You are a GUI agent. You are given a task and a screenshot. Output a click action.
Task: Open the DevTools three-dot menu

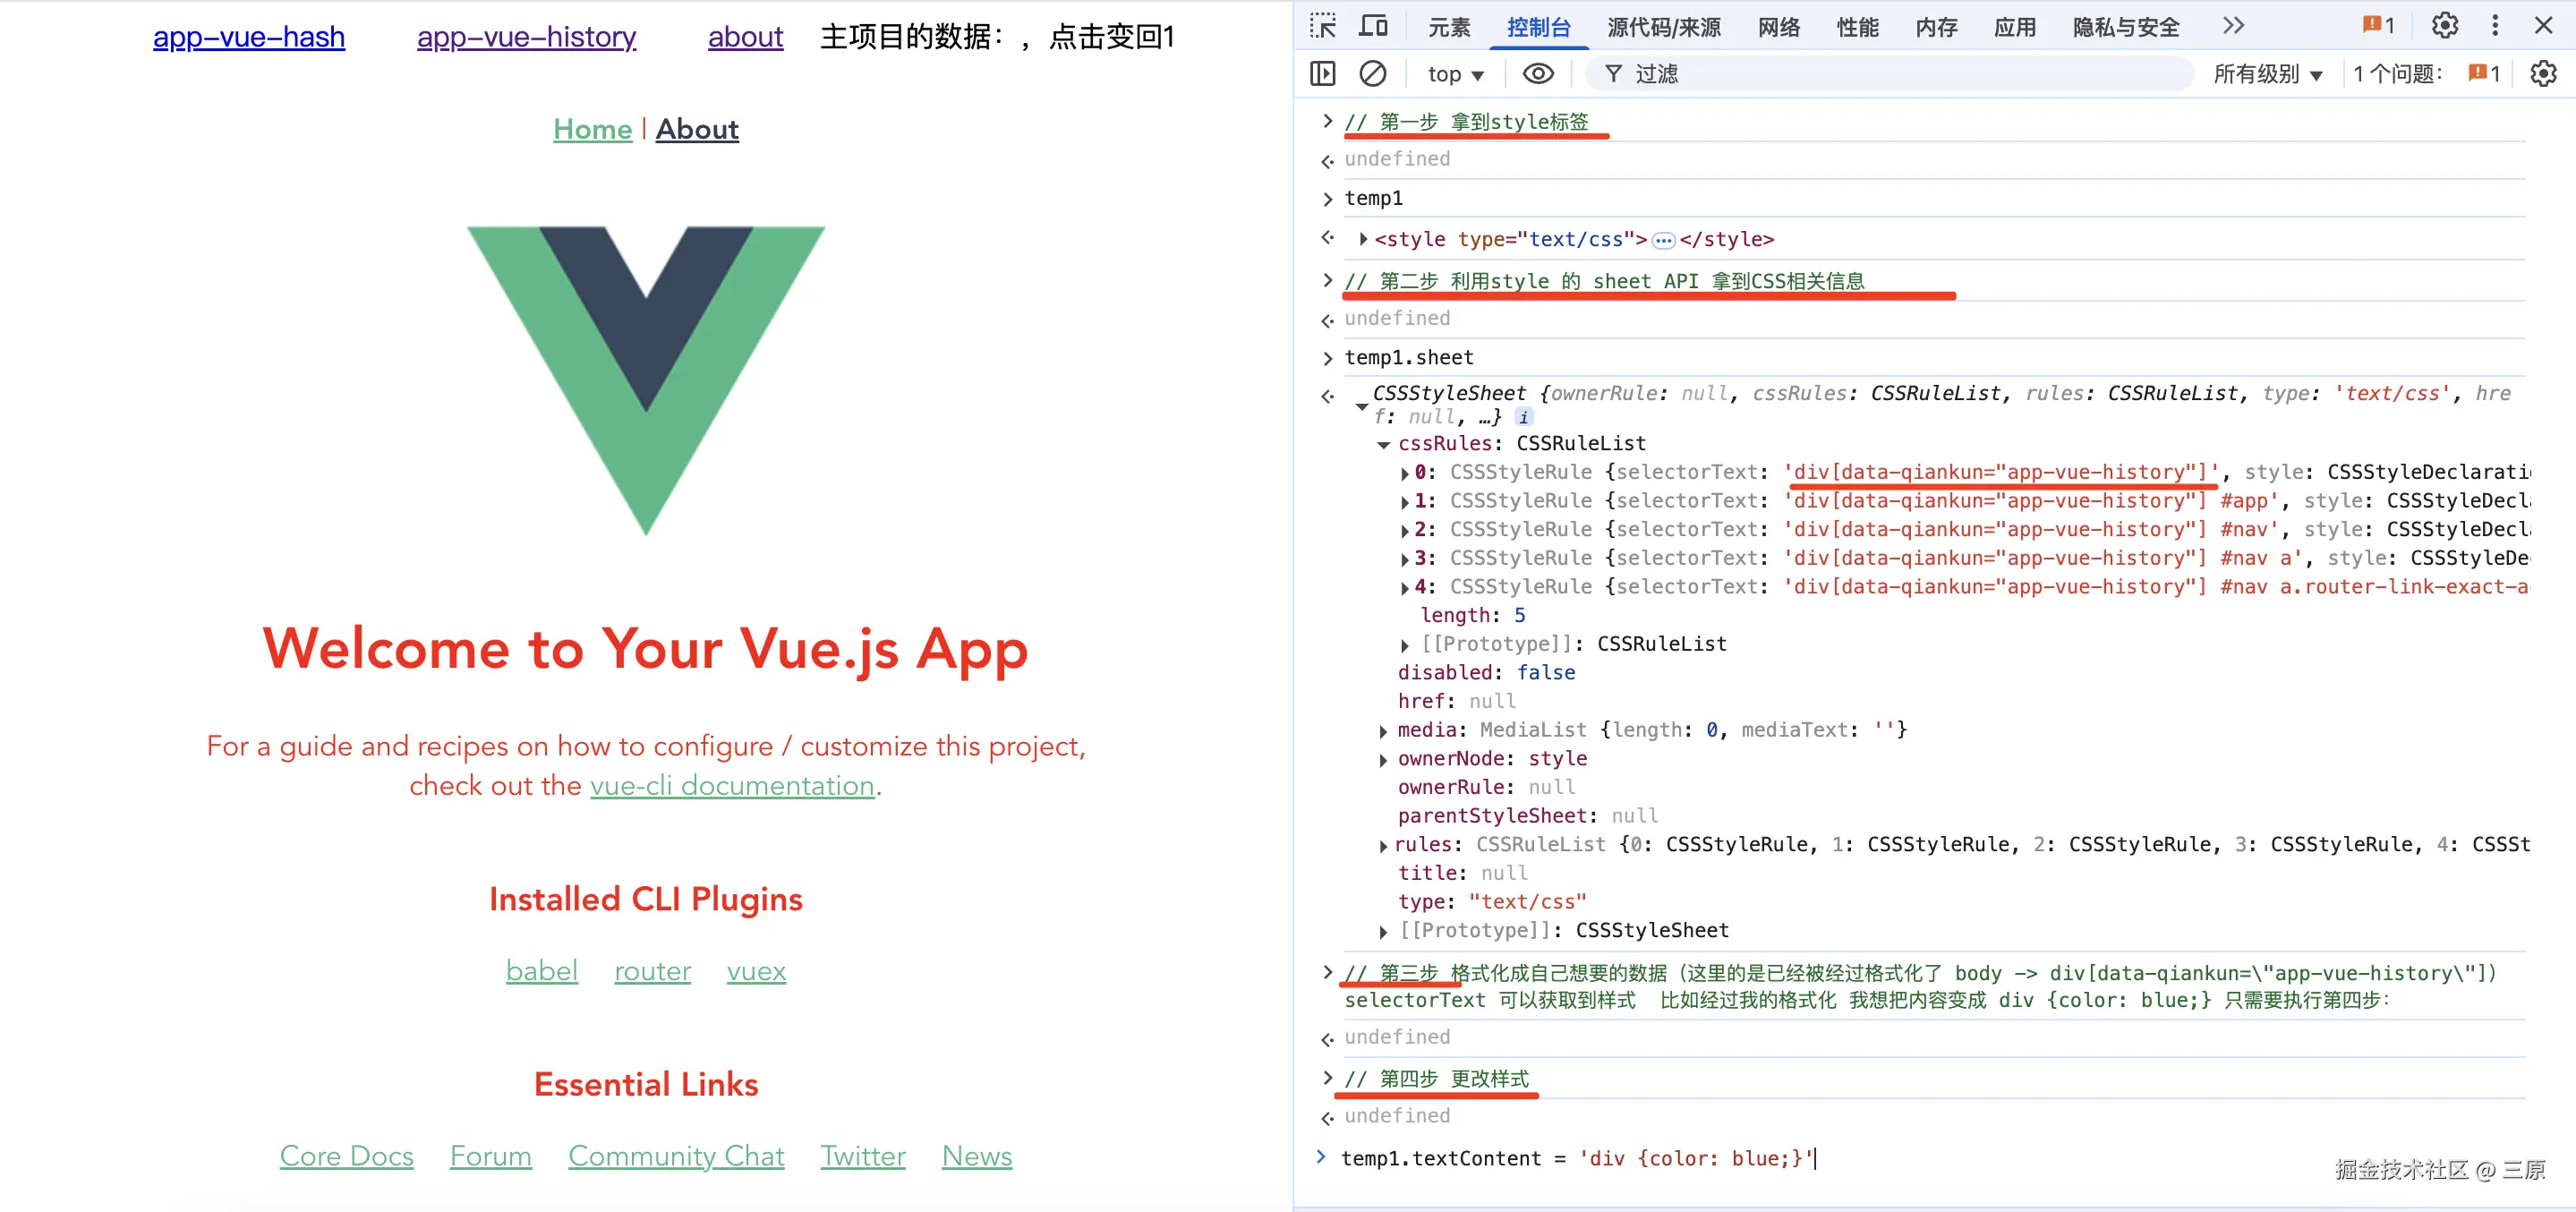[2495, 26]
